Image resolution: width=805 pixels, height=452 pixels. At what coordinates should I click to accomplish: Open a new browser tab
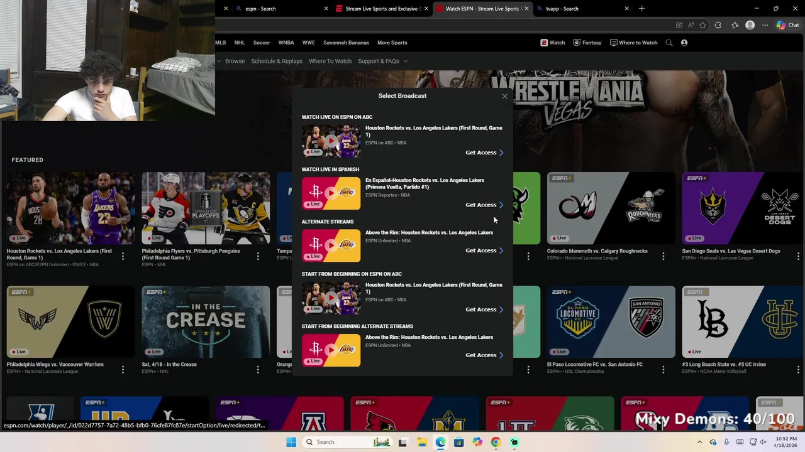tap(641, 9)
